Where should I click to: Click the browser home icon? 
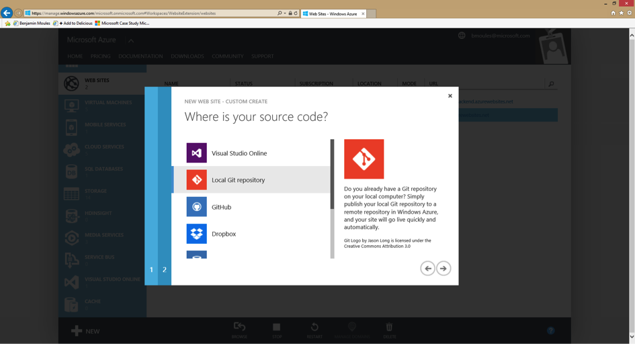[x=613, y=13]
